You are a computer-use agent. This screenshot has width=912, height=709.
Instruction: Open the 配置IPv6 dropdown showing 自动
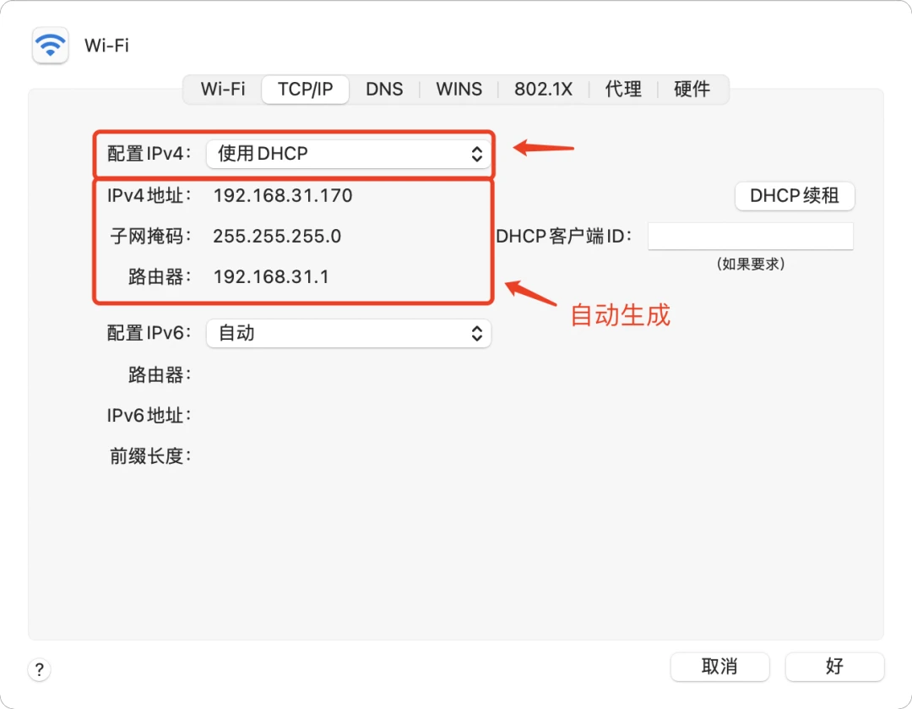(x=348, y=333)
